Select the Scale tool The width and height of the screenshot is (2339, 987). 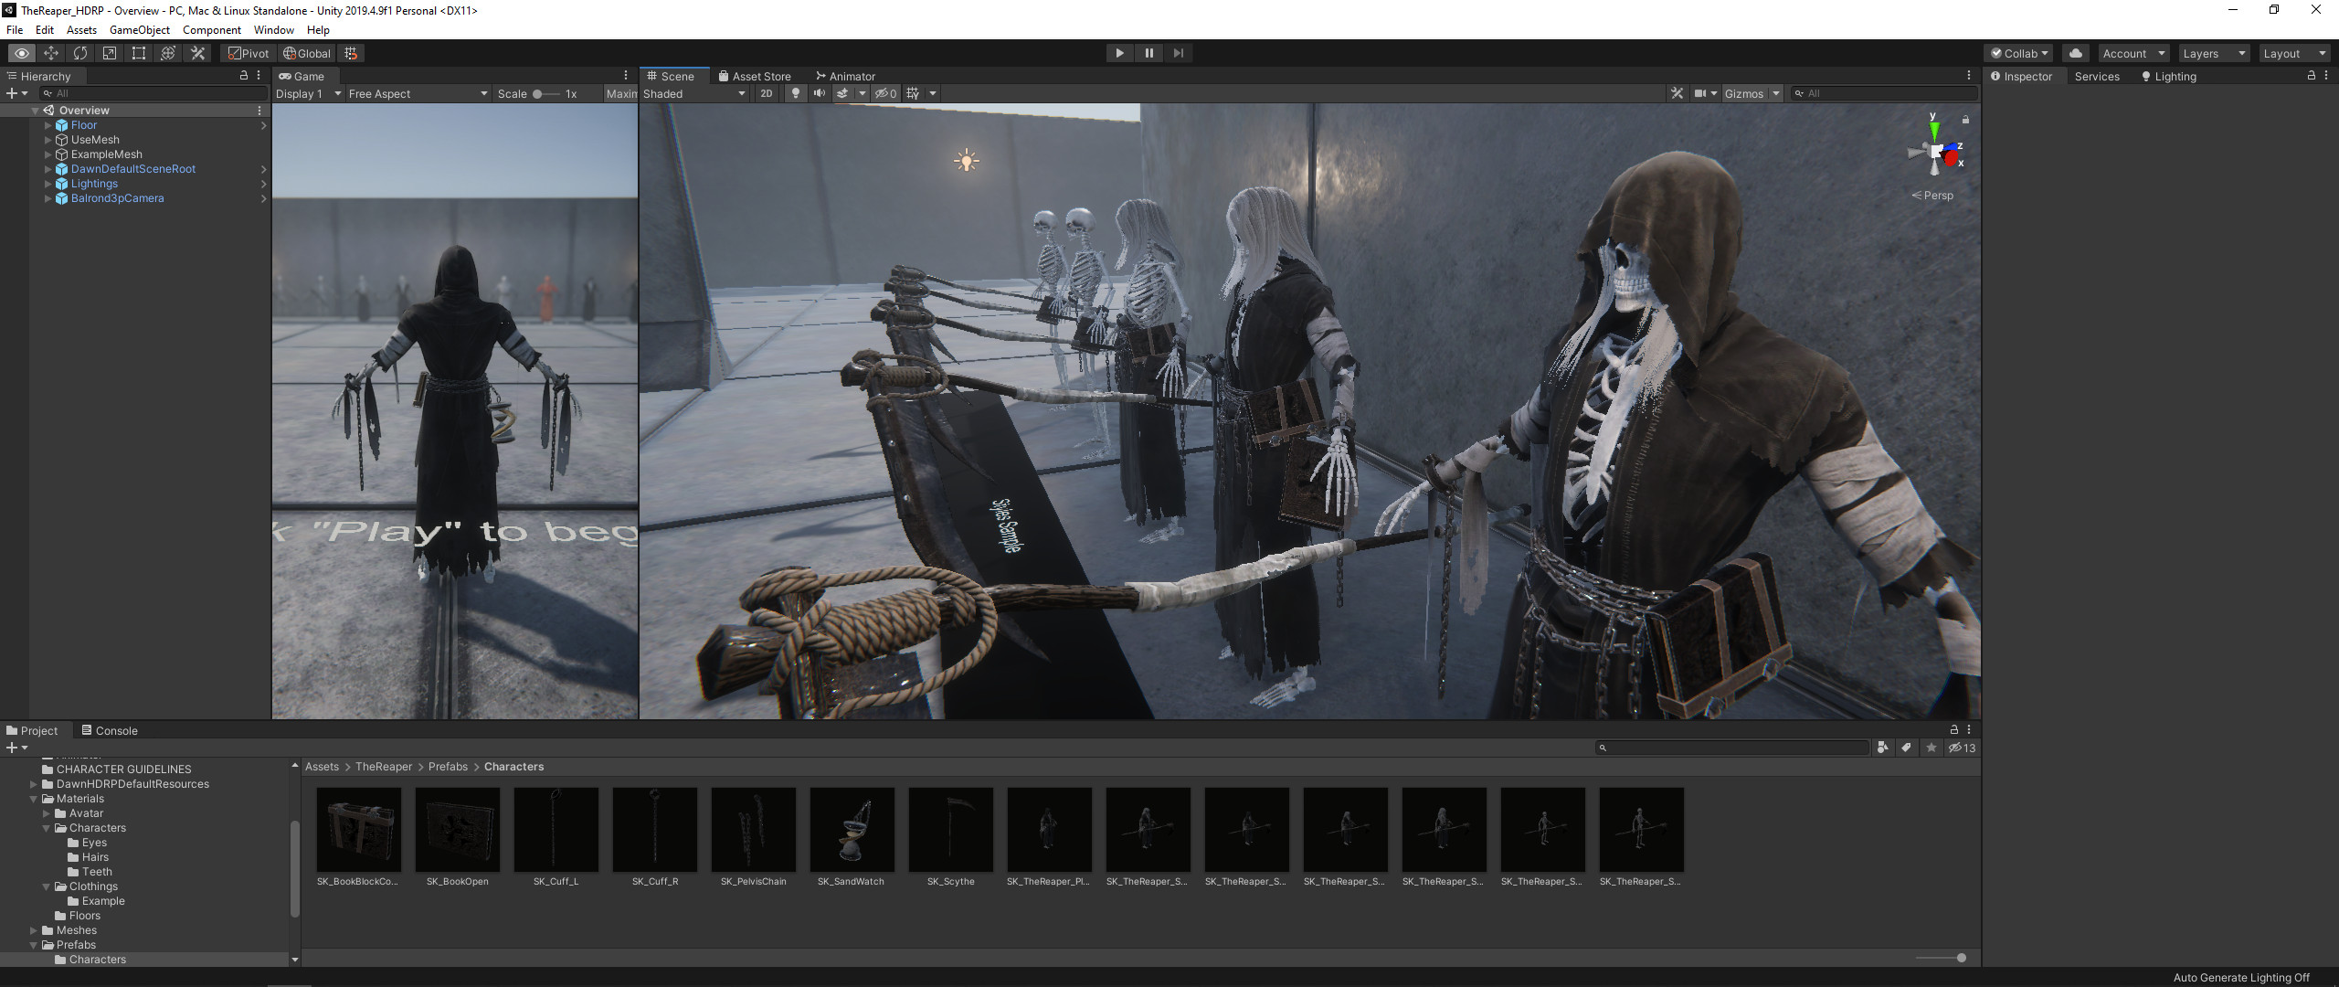coord(110,53)
